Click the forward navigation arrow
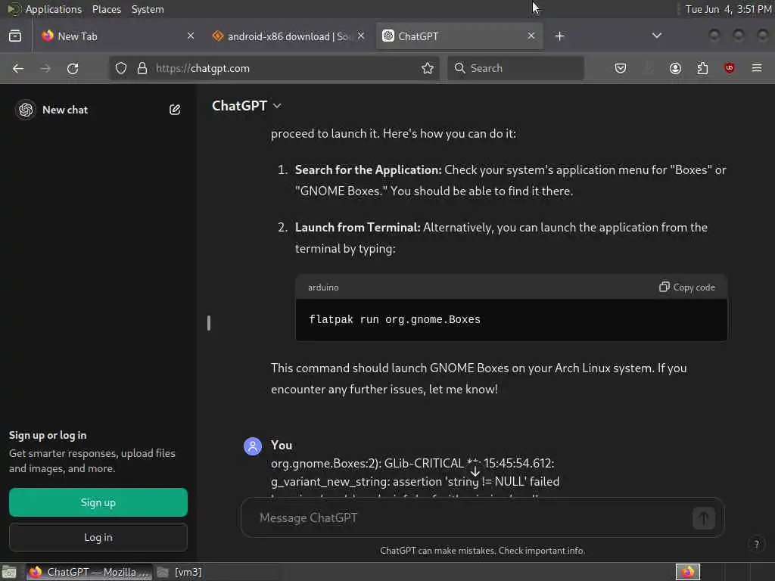Screen dimensions: 775x581 pyautogui.click(x=45, y=68)
